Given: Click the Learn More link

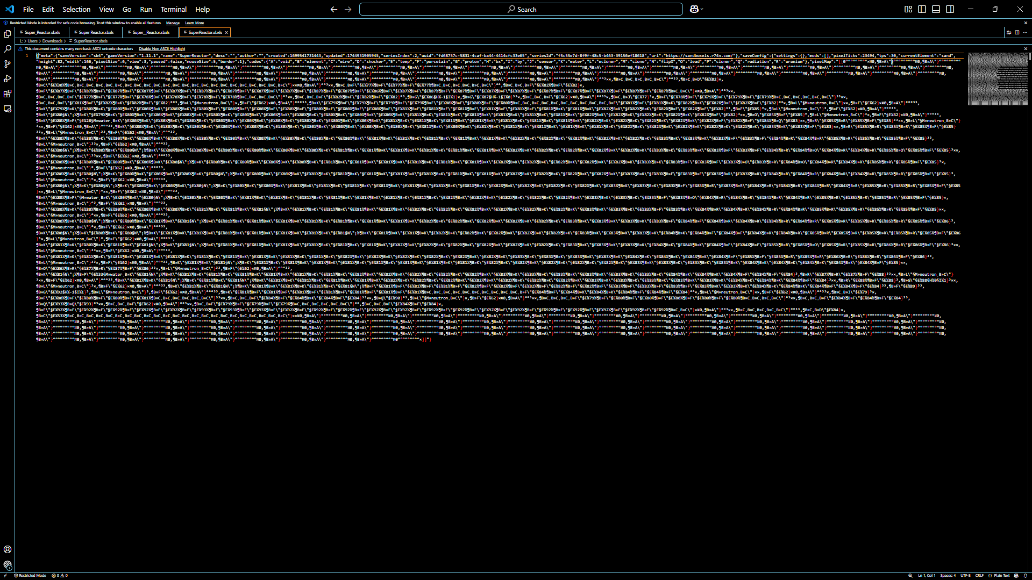Looking at the screenshot, I should click(x=195, y=23).
